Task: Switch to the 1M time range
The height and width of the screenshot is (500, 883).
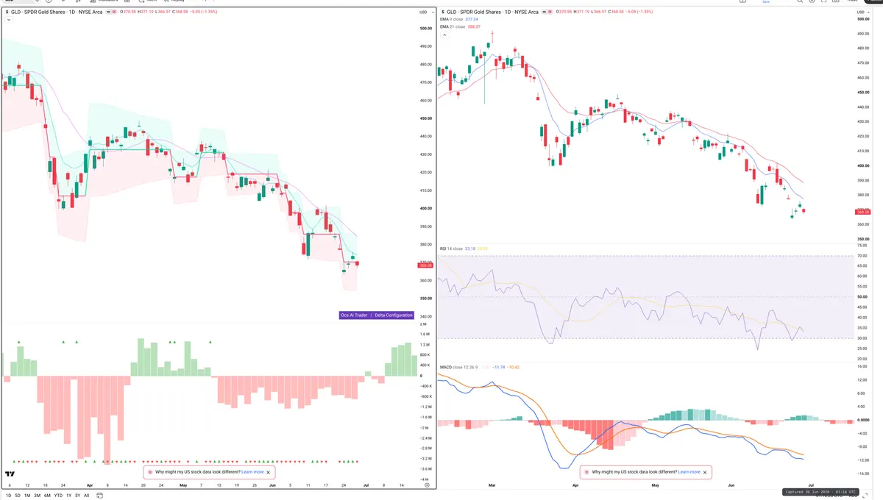Action: pyautogui.click(x=27, y=496)
